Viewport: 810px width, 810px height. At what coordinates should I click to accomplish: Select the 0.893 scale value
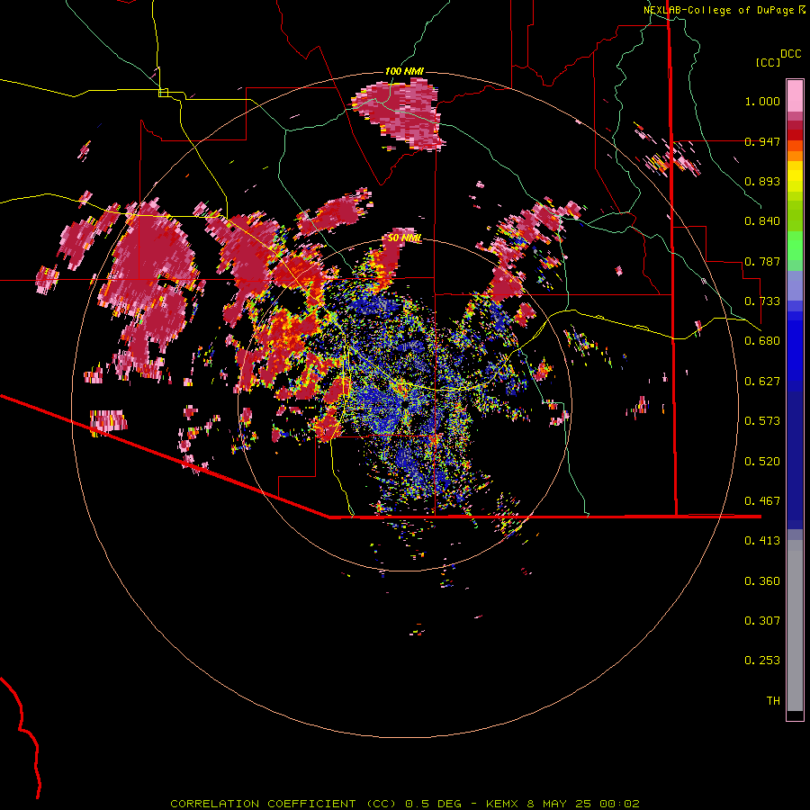[x=762, y=181]
